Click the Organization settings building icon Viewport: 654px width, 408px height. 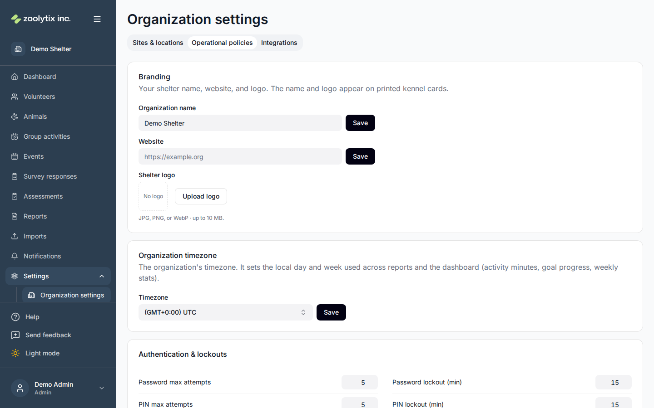click(x=31, y=295)
